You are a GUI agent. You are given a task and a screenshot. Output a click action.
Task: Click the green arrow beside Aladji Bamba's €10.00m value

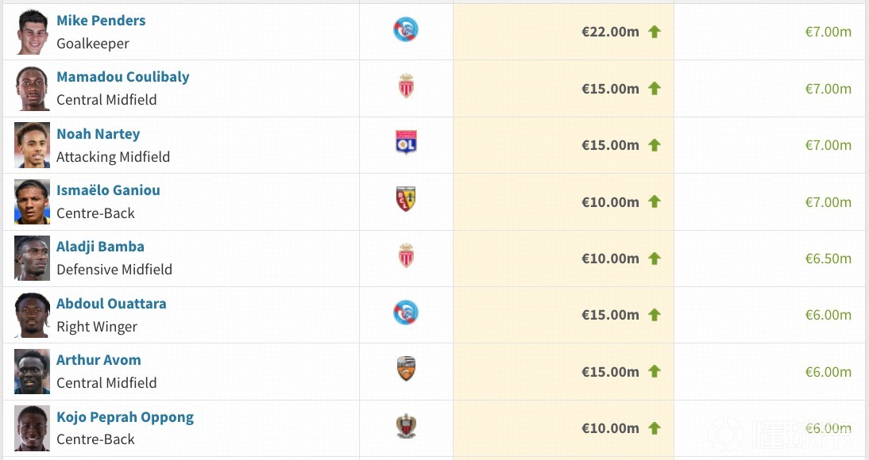tap(655, 259)
